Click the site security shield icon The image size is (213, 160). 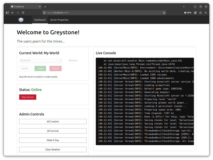pyautogui.click(x=44, y=13)
